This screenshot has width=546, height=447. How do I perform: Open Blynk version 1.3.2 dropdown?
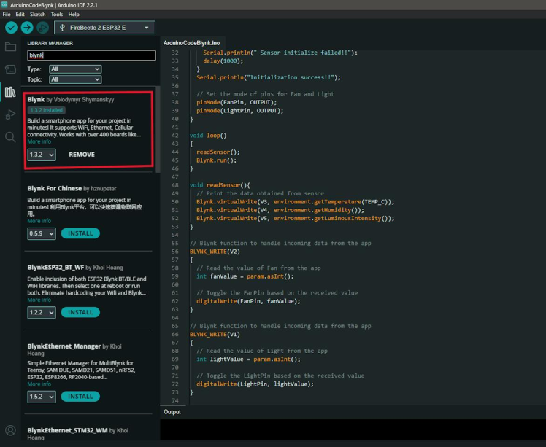(41, 155)
